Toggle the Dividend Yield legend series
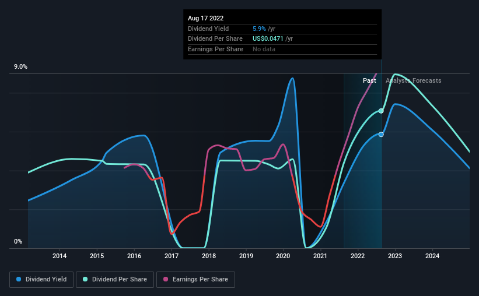Viewport: 479px width, 296px height. 41,280
